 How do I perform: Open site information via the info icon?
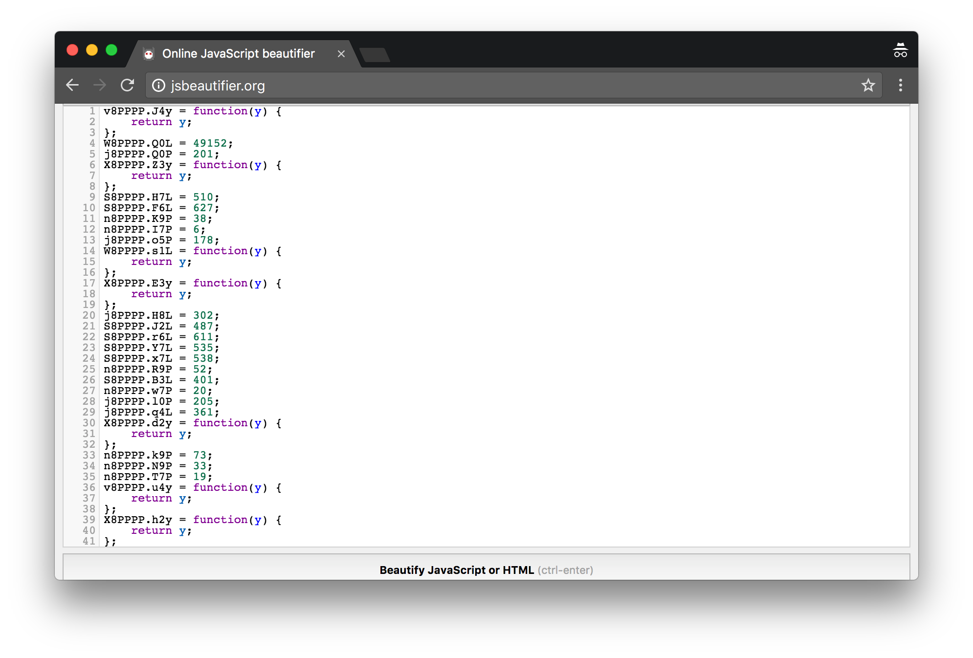click(x=158, y=86)
